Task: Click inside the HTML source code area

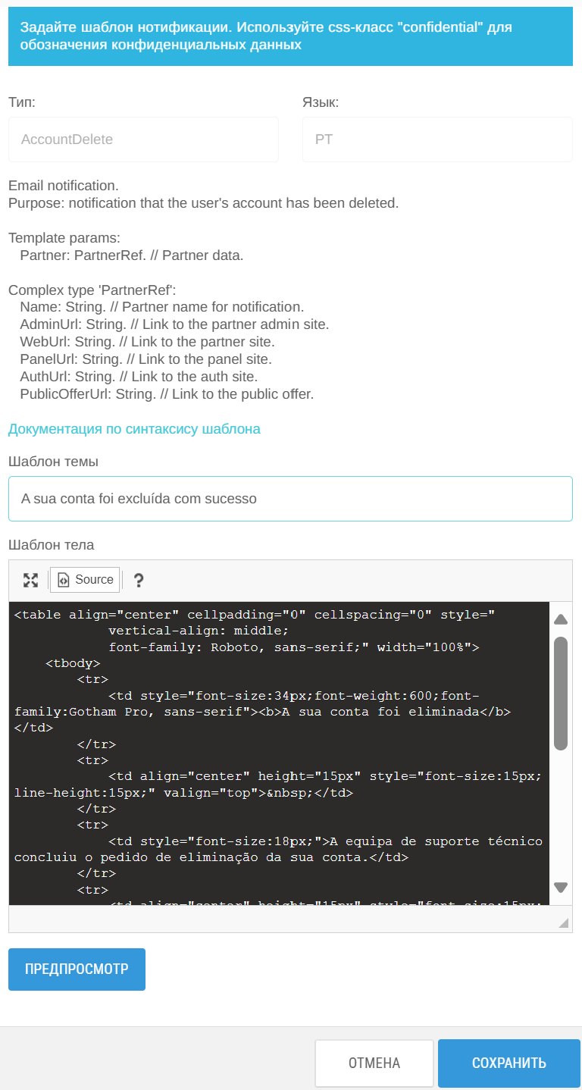Action: (279, 753)
